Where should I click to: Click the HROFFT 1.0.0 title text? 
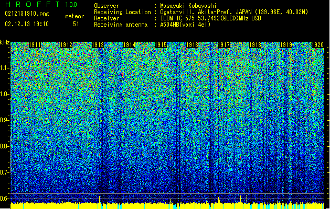(x=41, y=4)
